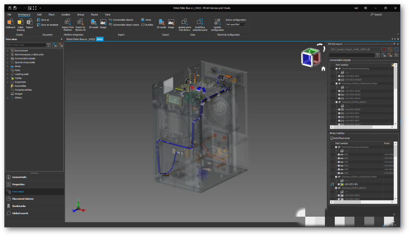Switch to the Auxiliary ribbon tab
The image size is (409, 236).
pyautogui.click(x=66, y=15)
